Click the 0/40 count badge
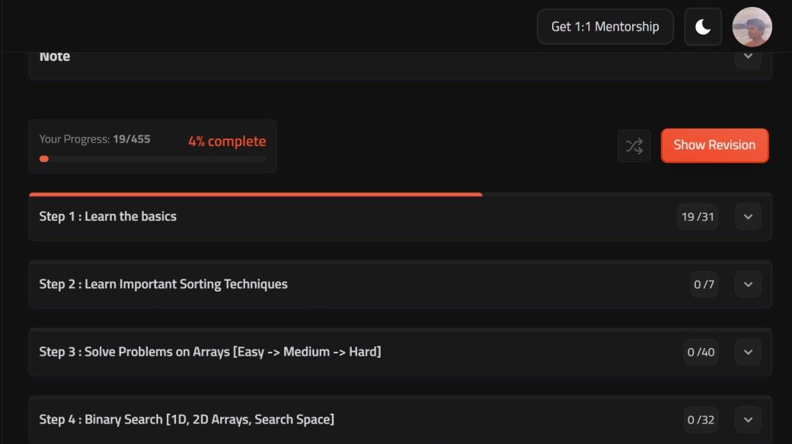This screenshot has height=444, width=792. [701, 352]
